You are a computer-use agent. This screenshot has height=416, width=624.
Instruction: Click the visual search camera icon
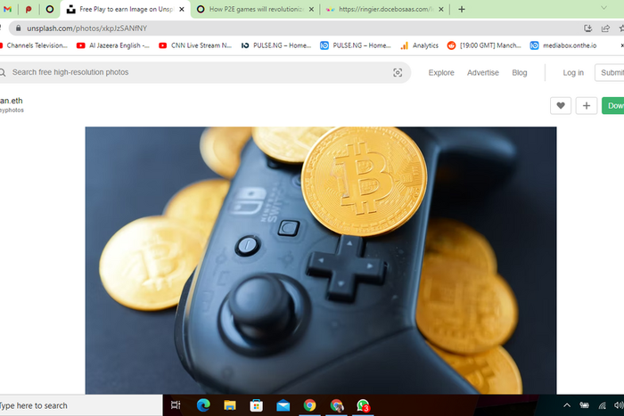[398, 72]
